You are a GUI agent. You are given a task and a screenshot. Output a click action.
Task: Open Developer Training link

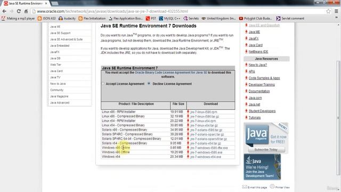[x=262, y=85]
